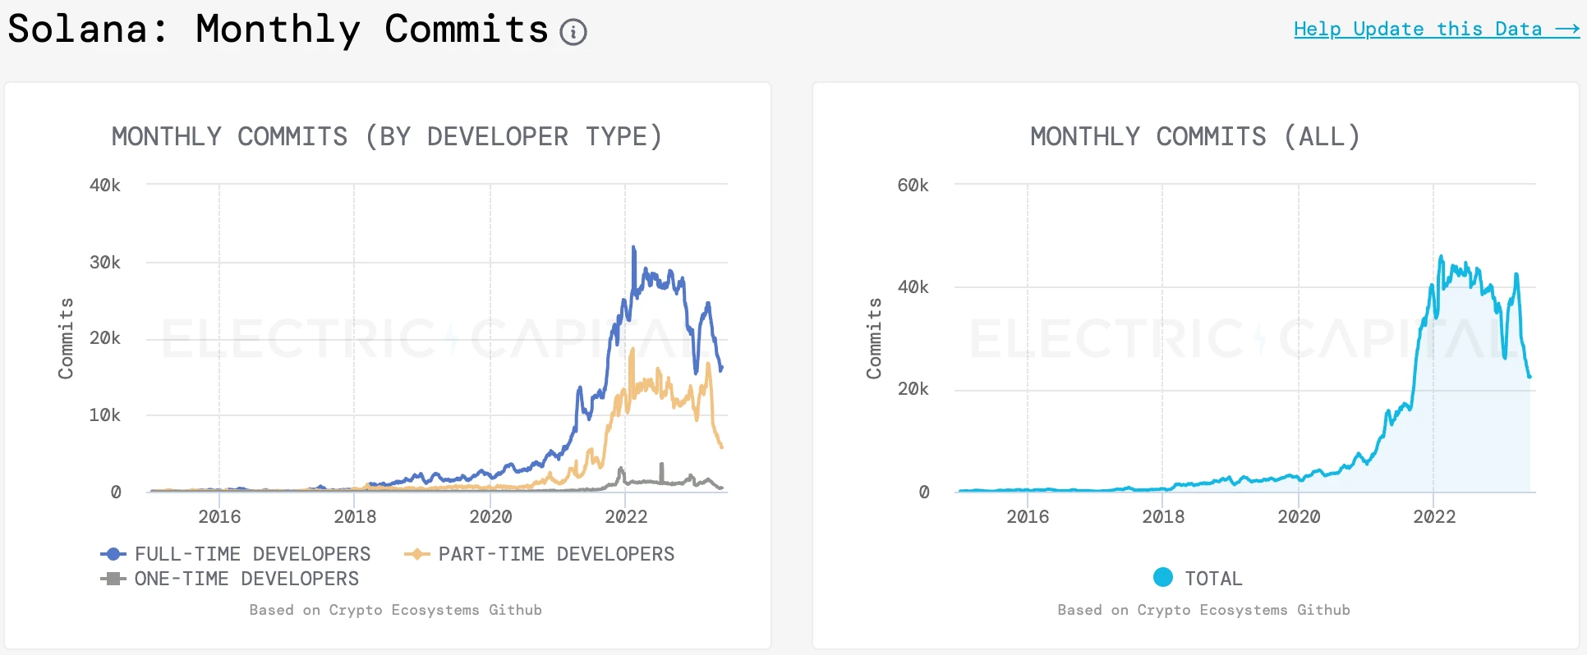
Task: Click the arrow at end of Help Update link
Action: (1567, 30)
